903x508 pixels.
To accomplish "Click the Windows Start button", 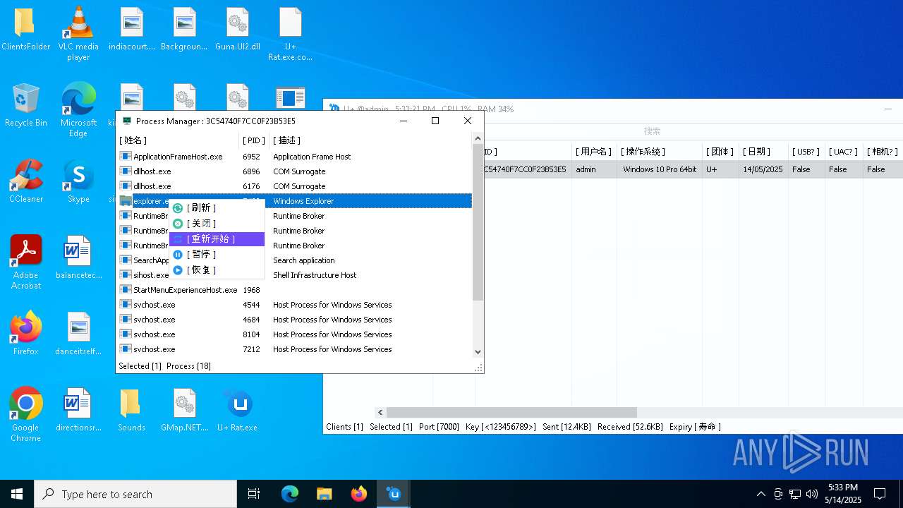I will [x=17, y=494].
